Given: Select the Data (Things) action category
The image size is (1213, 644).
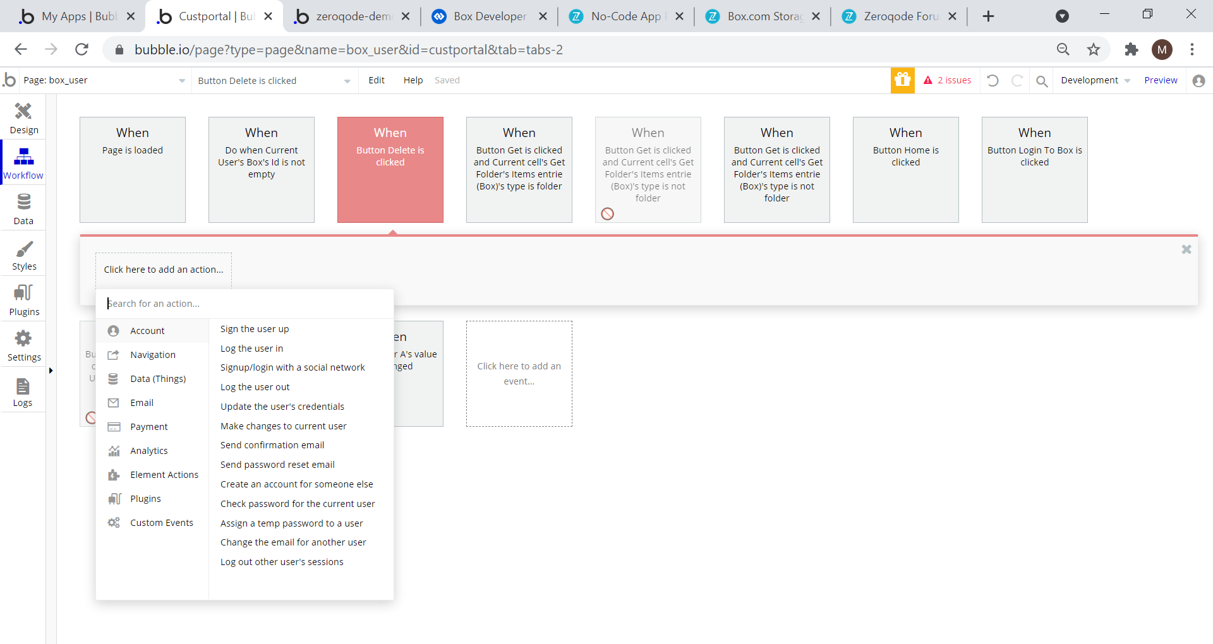Looking at the screenshot, I should [152, 379].
